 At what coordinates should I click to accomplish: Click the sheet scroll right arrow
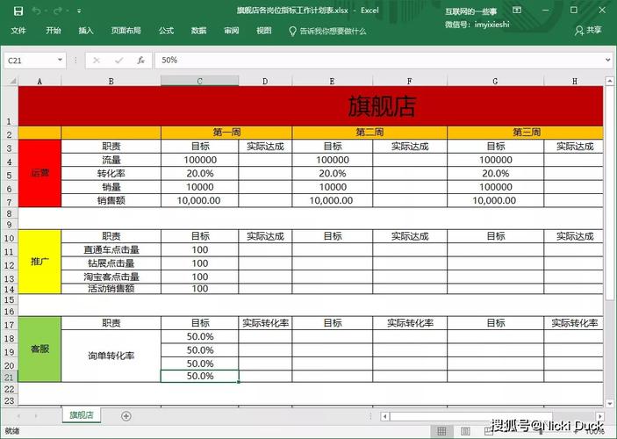36,416
